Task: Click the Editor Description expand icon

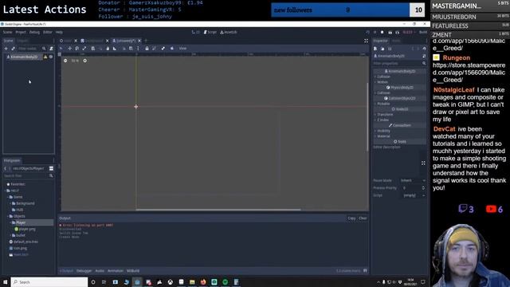Action: pyautogui.click(x=423, y=163)
